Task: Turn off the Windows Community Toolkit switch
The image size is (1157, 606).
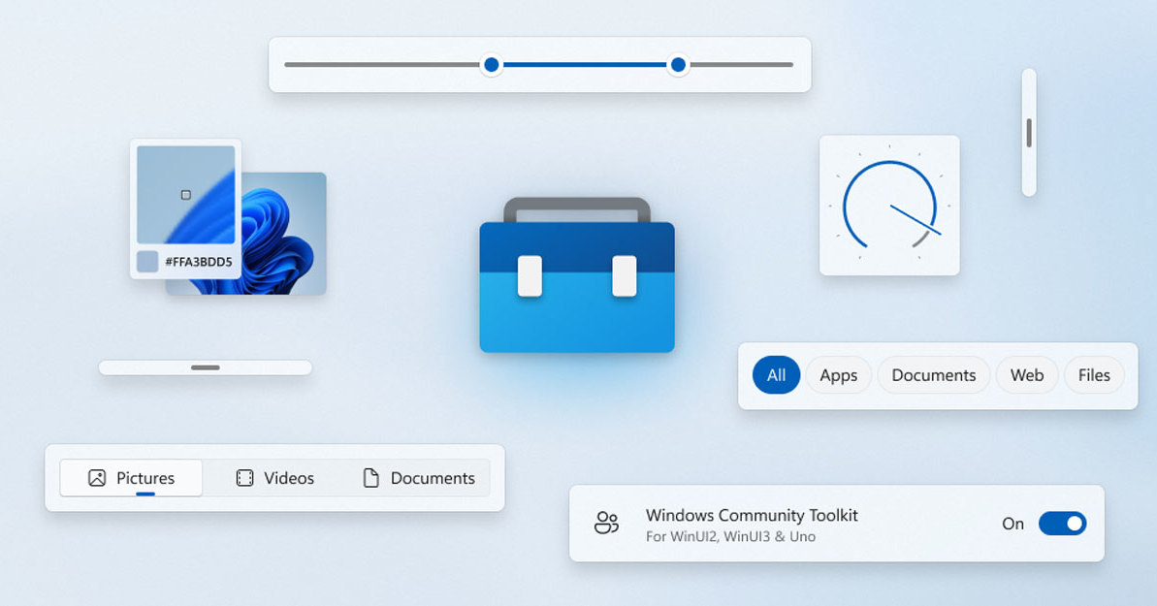Action: point(1063,524)
